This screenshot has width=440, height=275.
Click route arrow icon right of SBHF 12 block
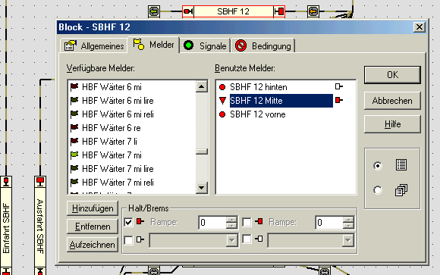(x=313, y=11)
